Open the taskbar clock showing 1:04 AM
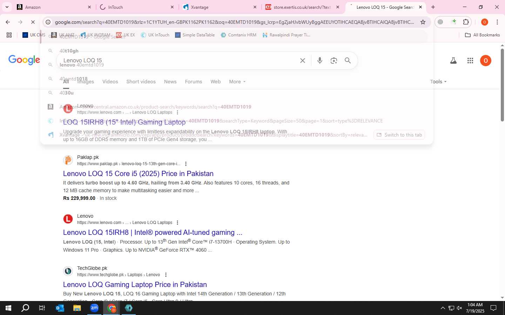 pos(475,308)
